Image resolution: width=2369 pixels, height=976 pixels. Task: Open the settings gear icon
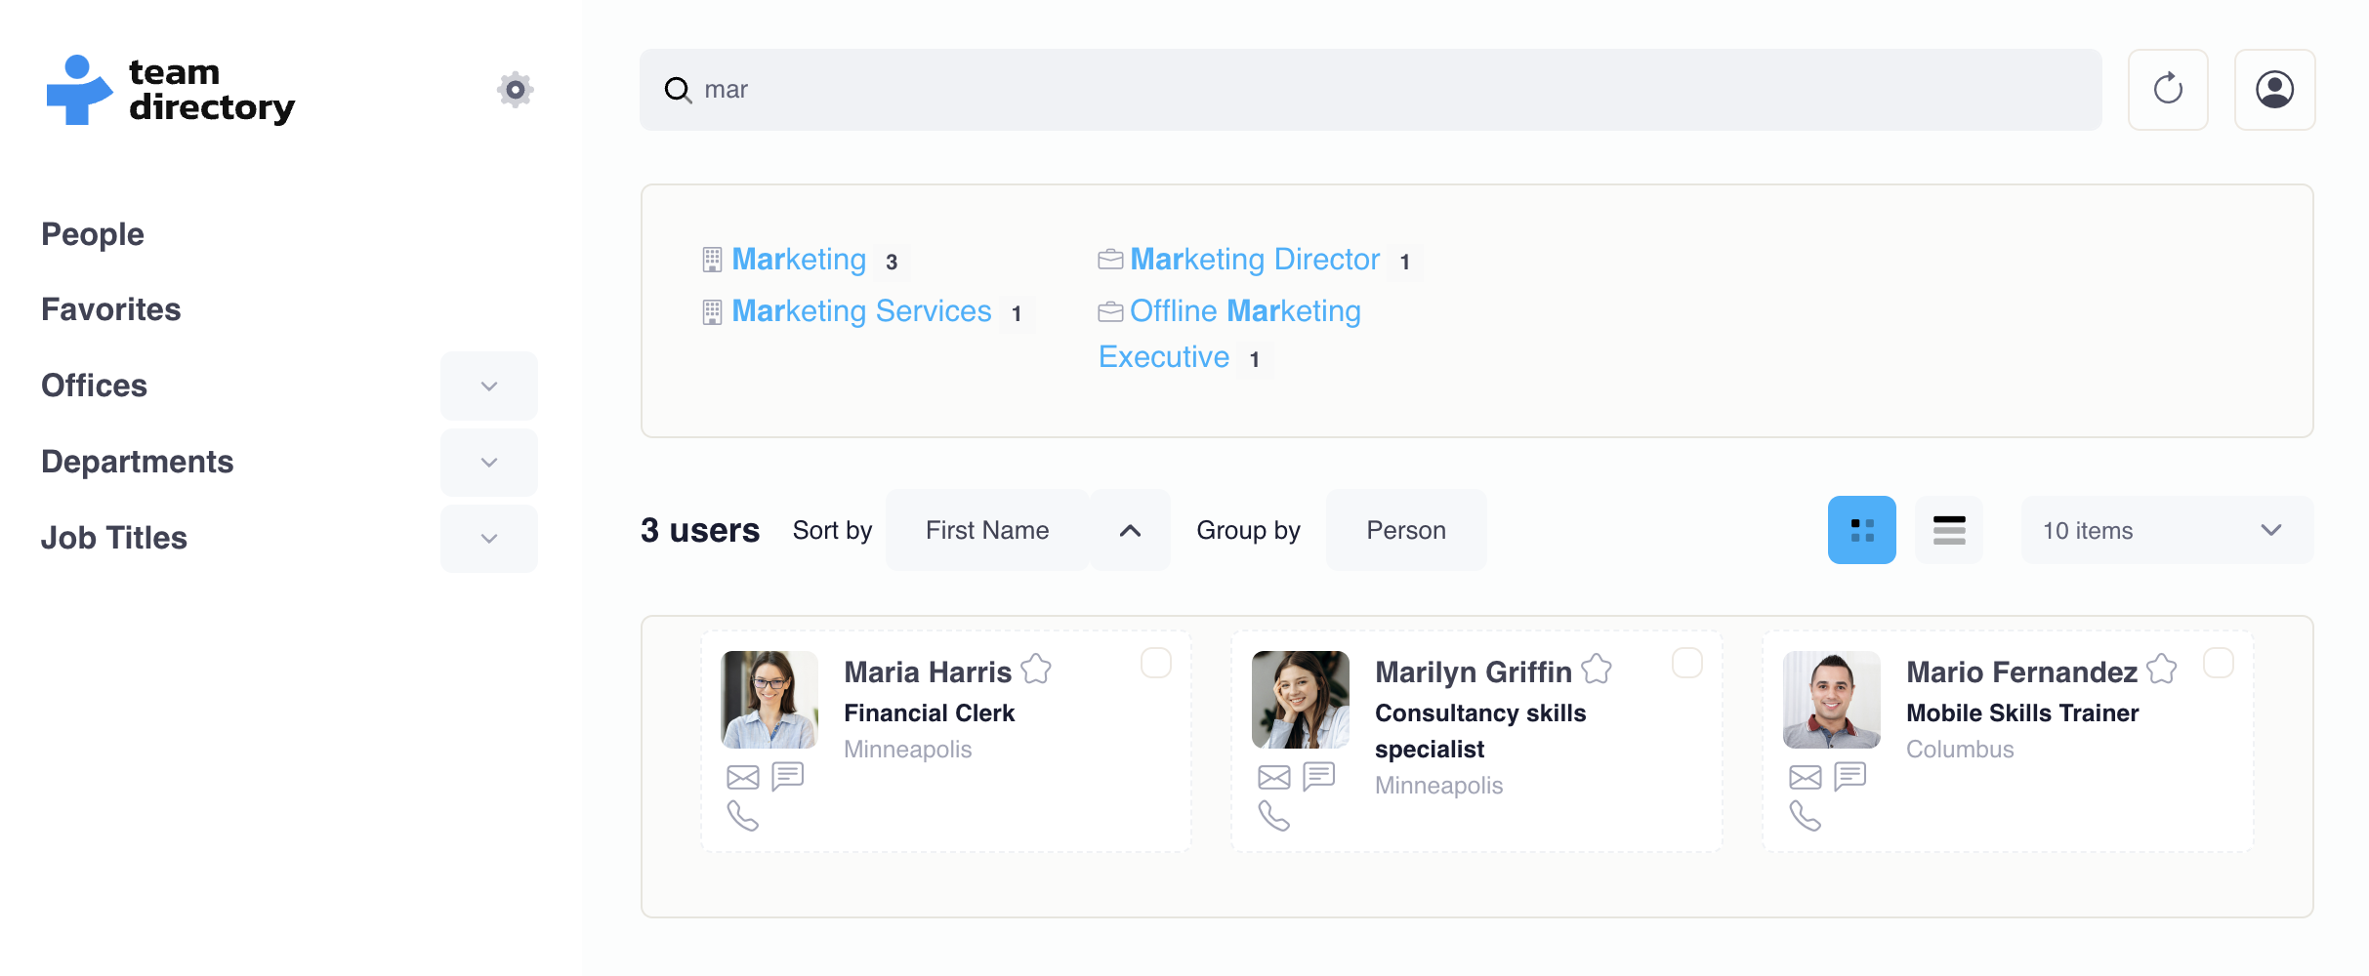coord(516,89)
